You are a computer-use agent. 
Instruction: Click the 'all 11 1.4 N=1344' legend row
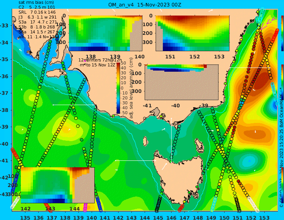coord(39,37)
